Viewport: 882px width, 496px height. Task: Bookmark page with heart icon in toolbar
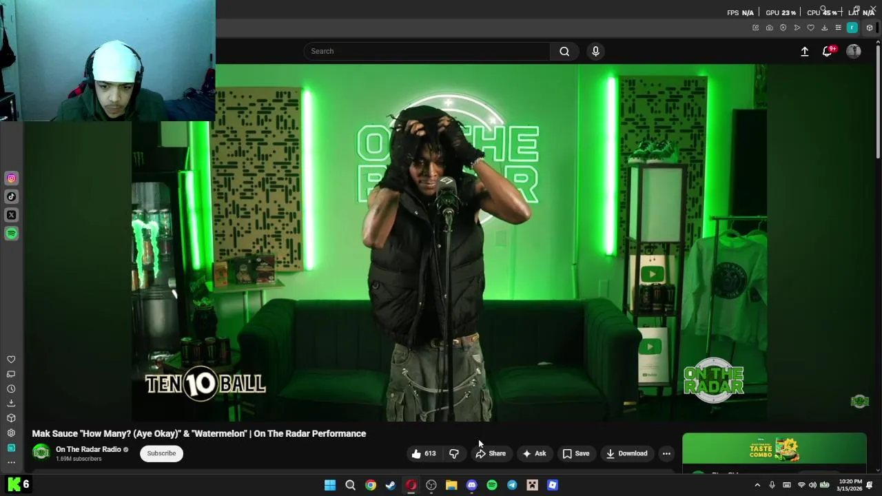pos(810,28)
